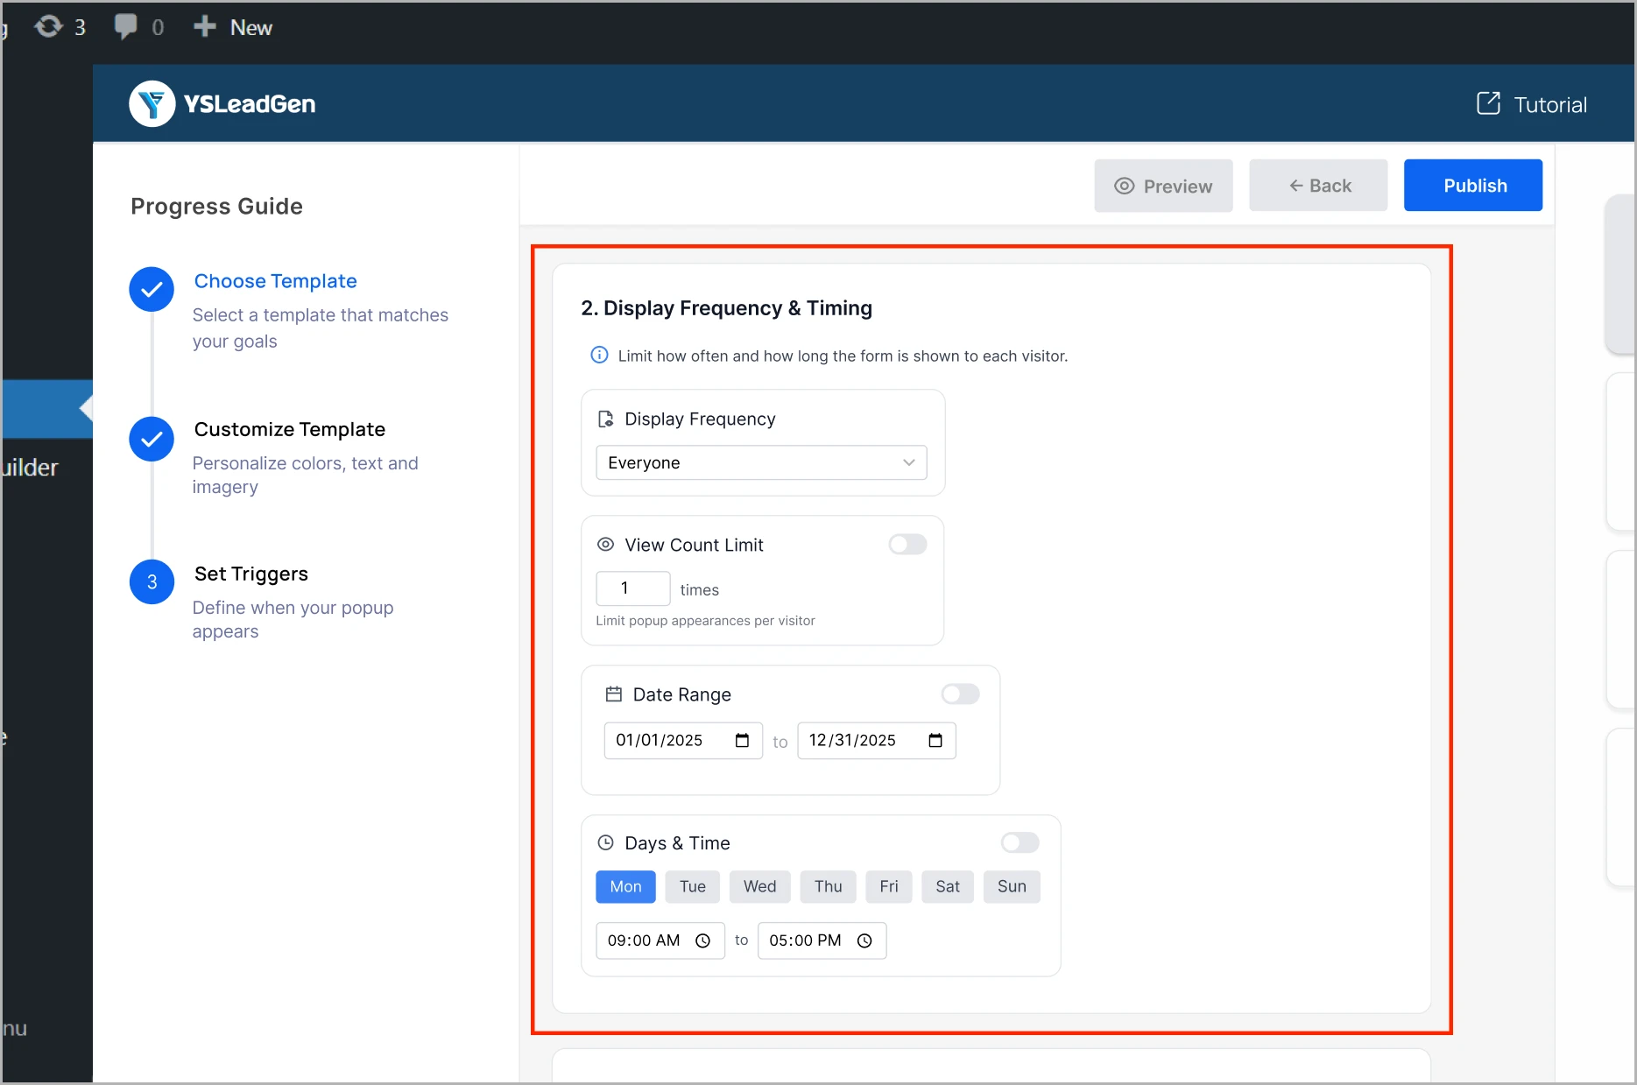Turn on the Date Range toggle
The height and width of the screenshot is (1085, 1637).
tap(960, 694)
